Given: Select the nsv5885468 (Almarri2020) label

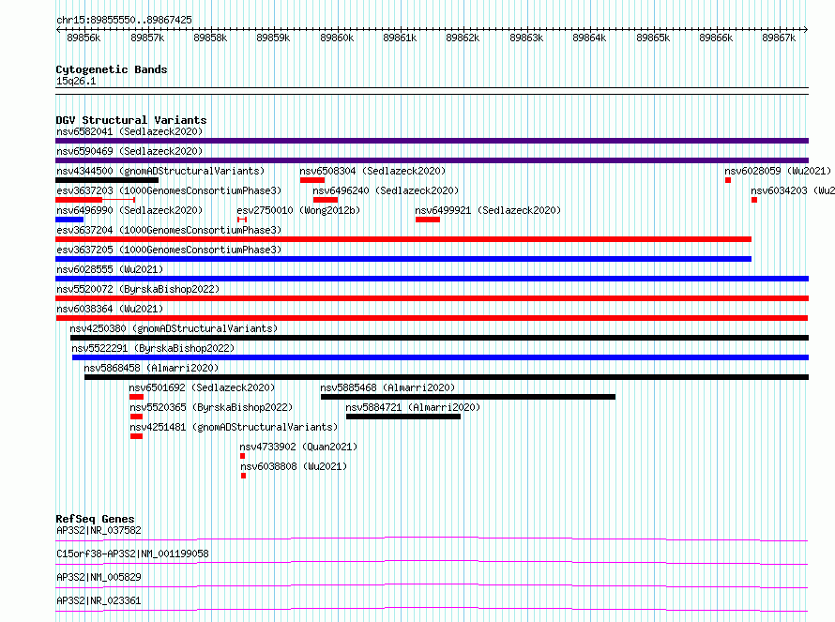Looking at the screenshot, I should click(x=387, y=387).
